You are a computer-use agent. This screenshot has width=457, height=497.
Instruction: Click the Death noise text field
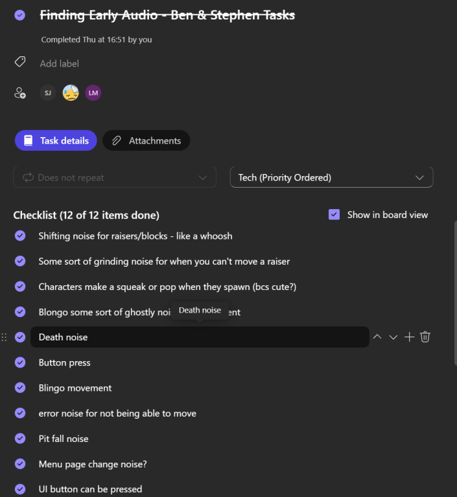click(200, 337)
